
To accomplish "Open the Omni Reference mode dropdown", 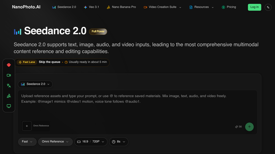I will pyautogui.click(x=55, y=142).
